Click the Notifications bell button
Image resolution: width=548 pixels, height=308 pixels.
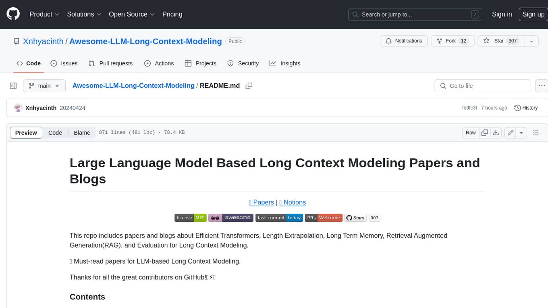(404, 41)
